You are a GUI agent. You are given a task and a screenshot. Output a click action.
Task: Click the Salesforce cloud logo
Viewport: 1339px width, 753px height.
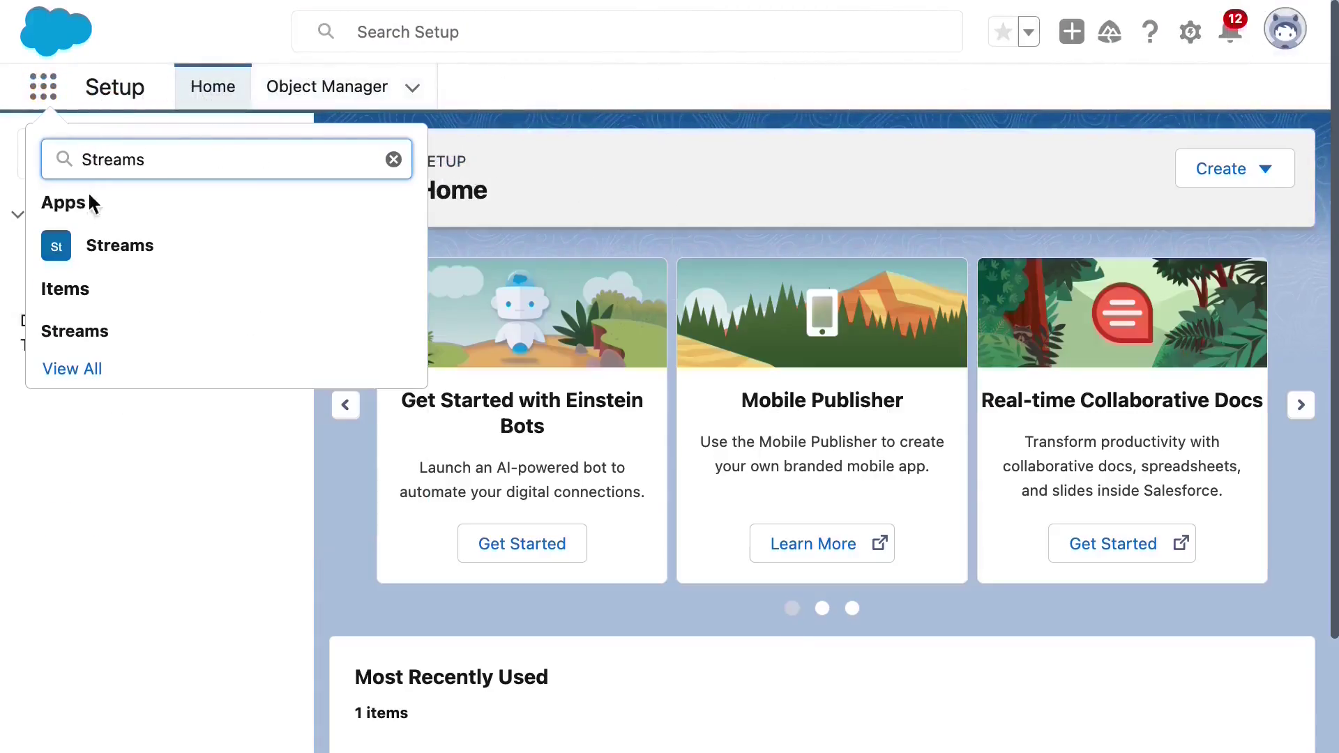pyautogui.click(x=56, y=31)
